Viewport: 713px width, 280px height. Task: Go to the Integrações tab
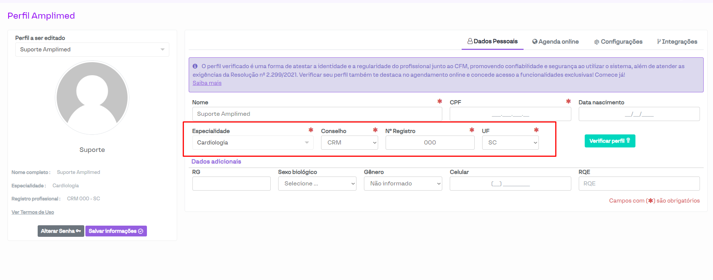pos(677,42)
